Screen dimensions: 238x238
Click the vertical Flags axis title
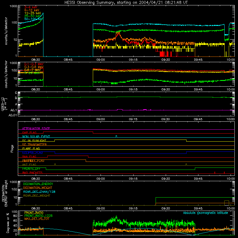point(12,148)
